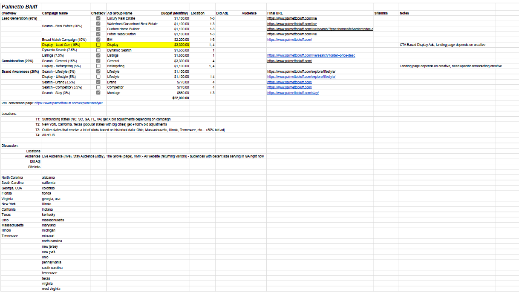Toggle Created checkbox in Custom Home Builder row
Image resolution: width=519 pixels, height=292 pixels.
click(x=98, y=29)
